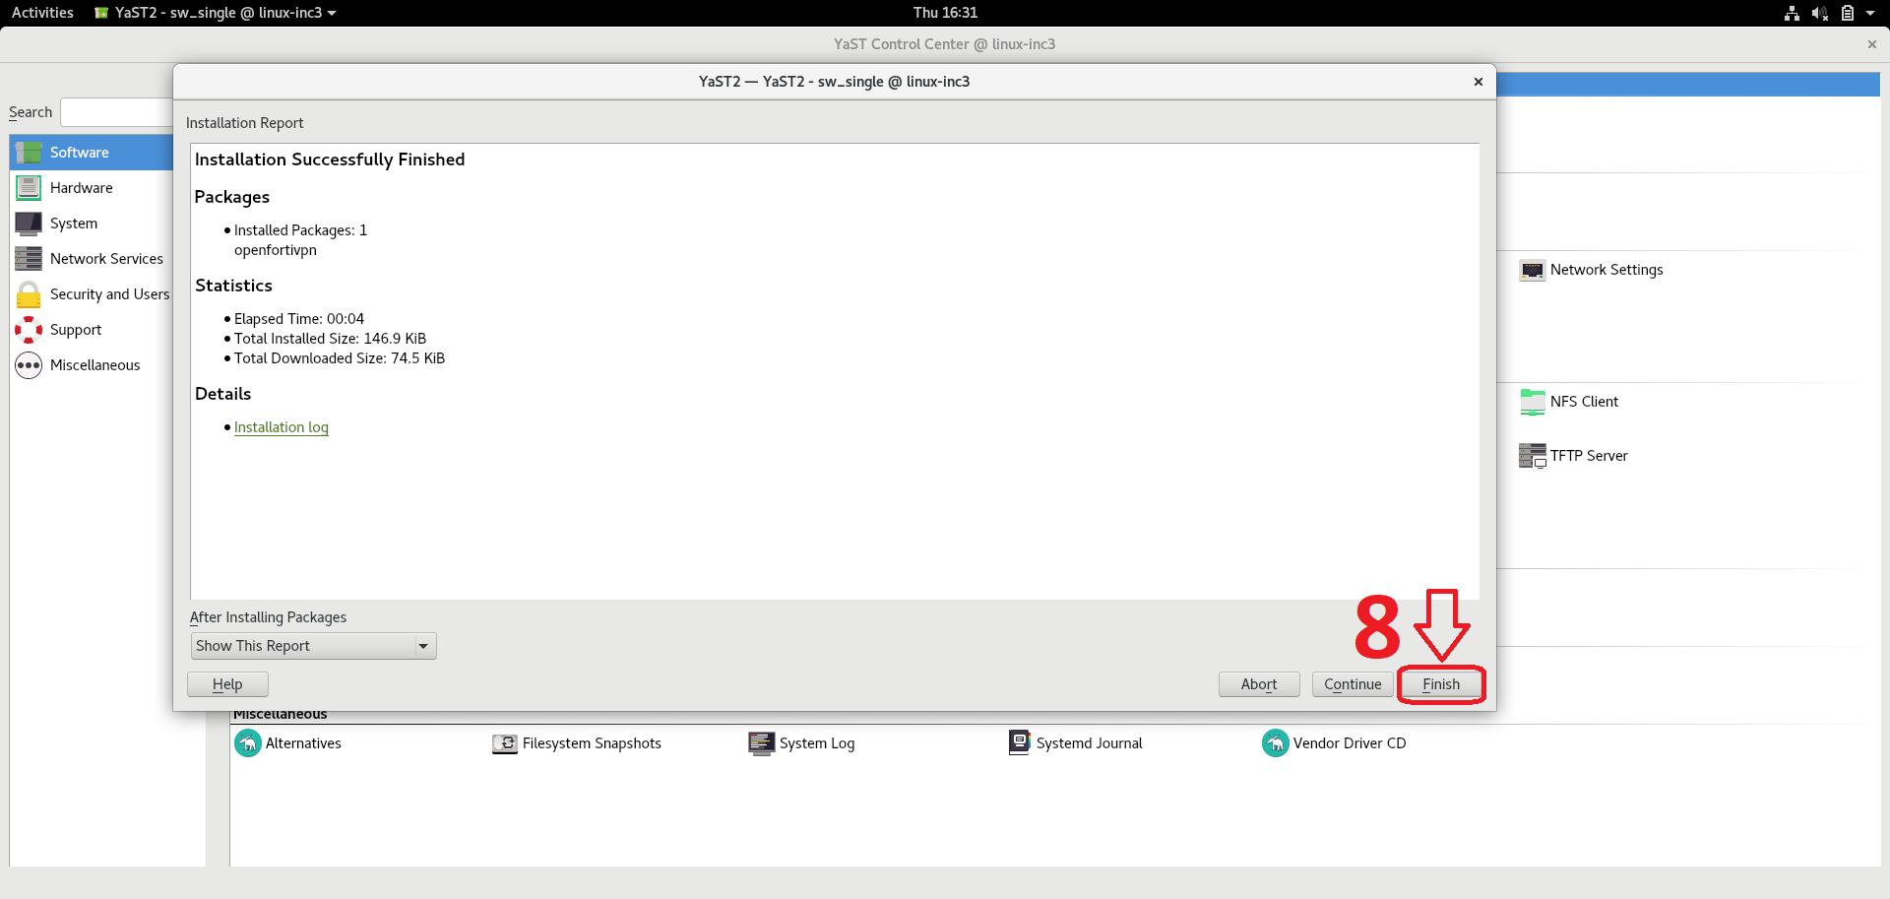Open the YaST2 app menu in top bar
Image resolution: width=1890 pixels, height=899 pixels.
coord(216,13)
